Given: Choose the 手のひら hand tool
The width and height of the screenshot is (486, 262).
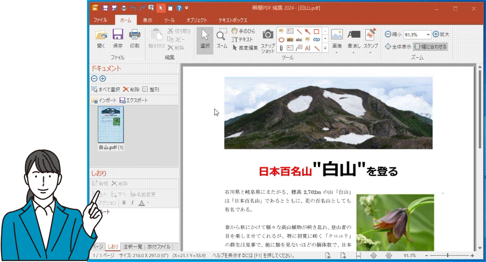Looking at the screenshot, I should pyautogui.click(x=243, y=31).
